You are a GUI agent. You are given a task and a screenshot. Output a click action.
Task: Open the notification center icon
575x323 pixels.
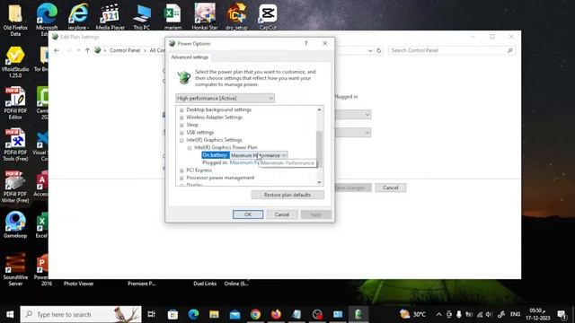562,314
